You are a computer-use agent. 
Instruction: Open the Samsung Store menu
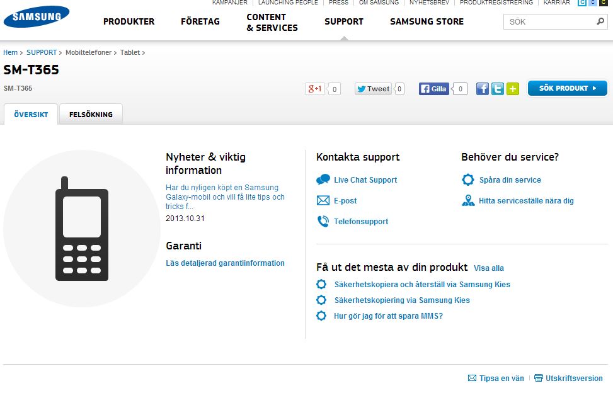pos(427,21)
